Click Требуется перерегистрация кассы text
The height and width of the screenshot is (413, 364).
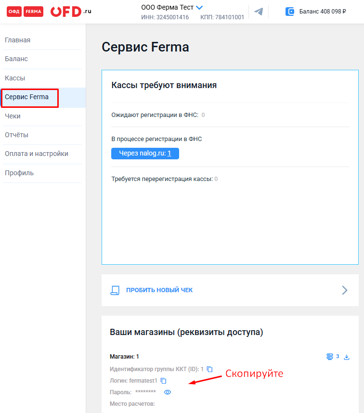(x=162, y=179)
